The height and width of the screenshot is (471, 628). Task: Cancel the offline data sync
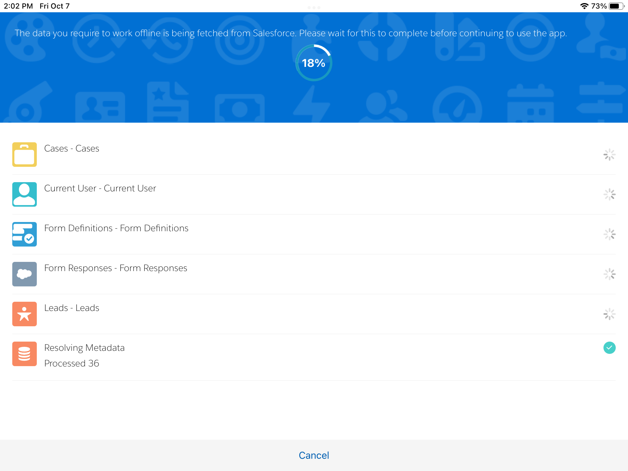[314, 455]
